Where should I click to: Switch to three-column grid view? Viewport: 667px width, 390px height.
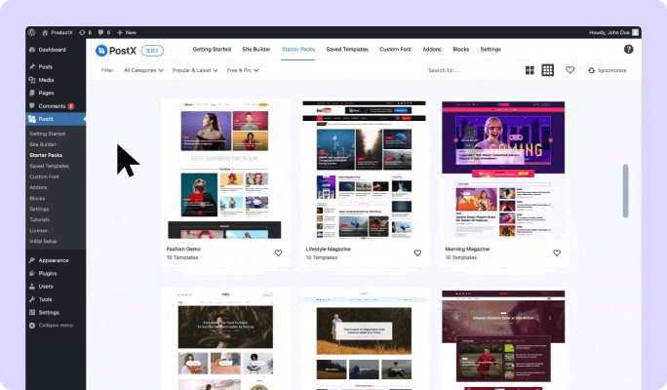click(x=547, y=70)
